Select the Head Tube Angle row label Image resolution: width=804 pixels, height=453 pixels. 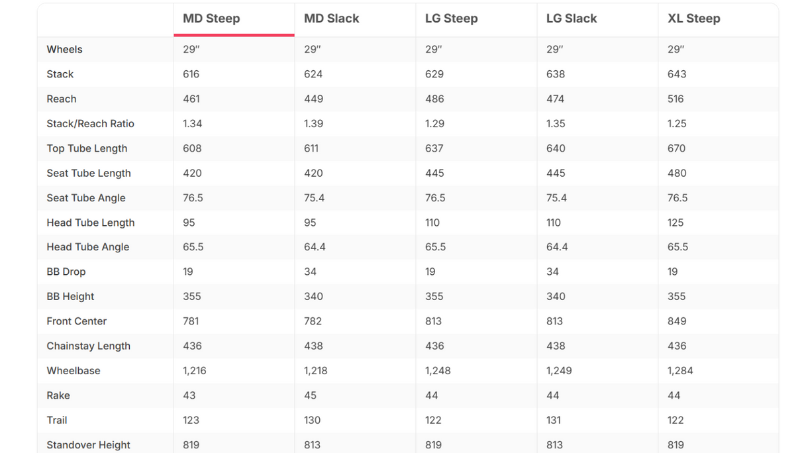[87, 247]
